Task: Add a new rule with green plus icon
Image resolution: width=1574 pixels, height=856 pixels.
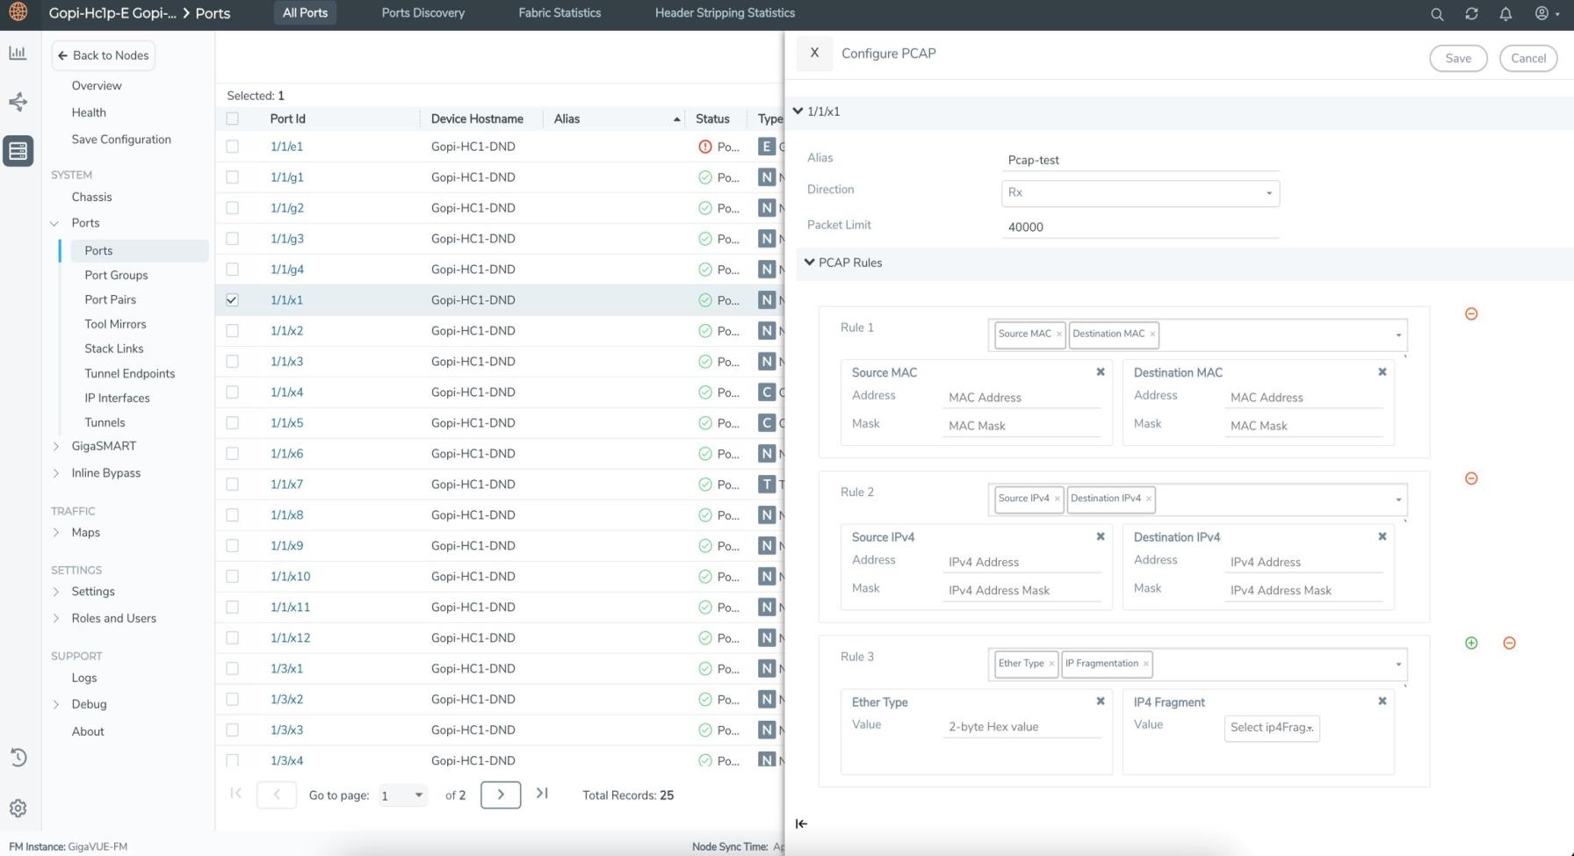Action: pyautogui.click(x=1471, y=644)
